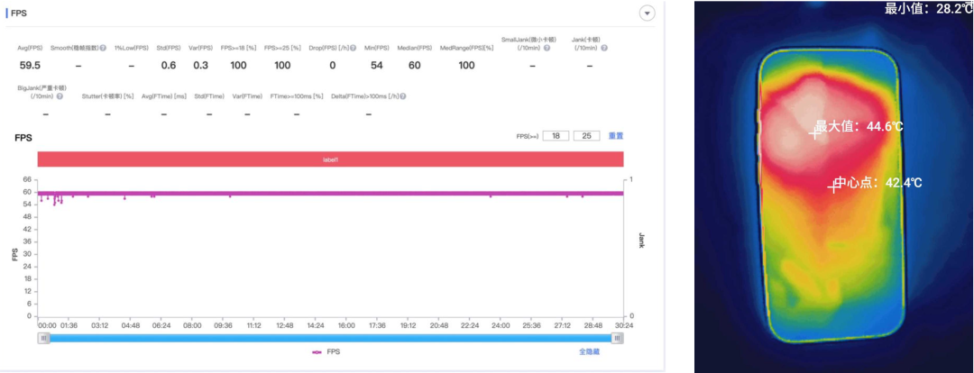Viewport: 974px width, 373px height.
Task: Toggle the FPS series legend item
Action: coord(326,352)
